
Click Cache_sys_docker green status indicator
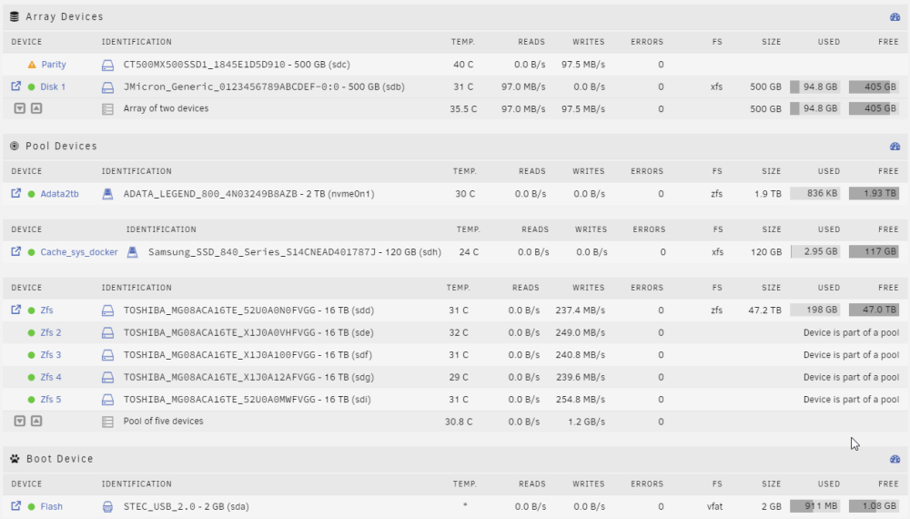[31, 252]
